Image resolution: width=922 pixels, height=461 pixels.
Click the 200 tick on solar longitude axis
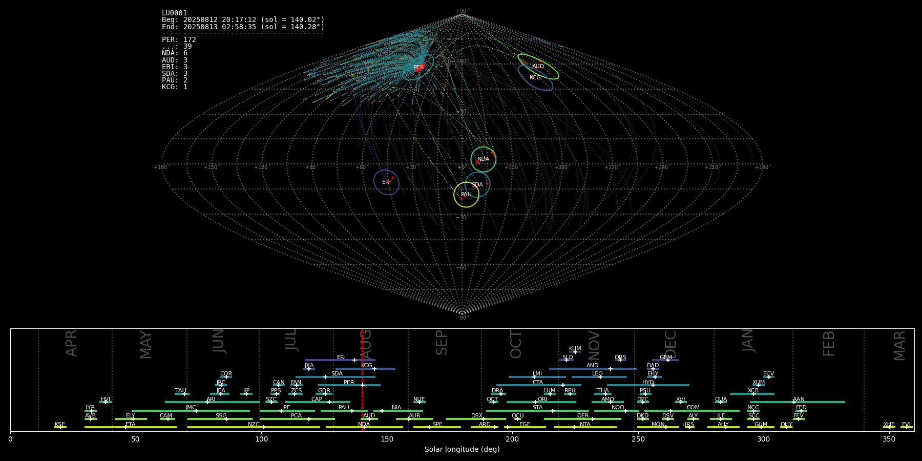[x=512, y=439]
